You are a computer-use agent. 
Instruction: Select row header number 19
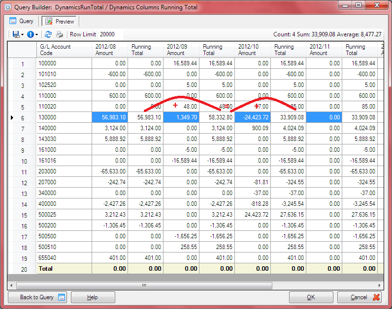coord(24,258)
